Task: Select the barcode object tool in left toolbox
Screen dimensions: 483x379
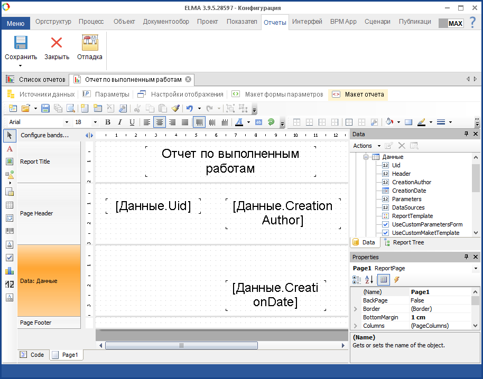Action: point(10,231)
